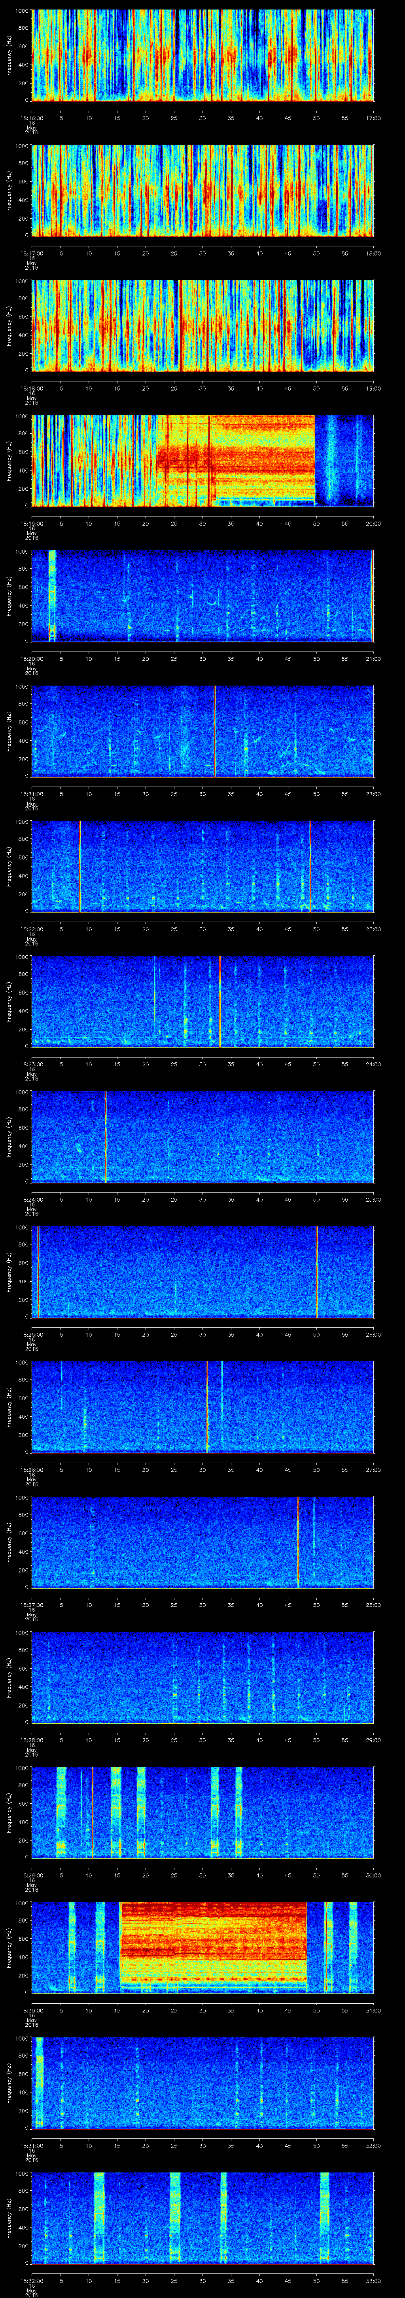
Task: Click the 18:28:00 start time label
Action: [32, 1740]
